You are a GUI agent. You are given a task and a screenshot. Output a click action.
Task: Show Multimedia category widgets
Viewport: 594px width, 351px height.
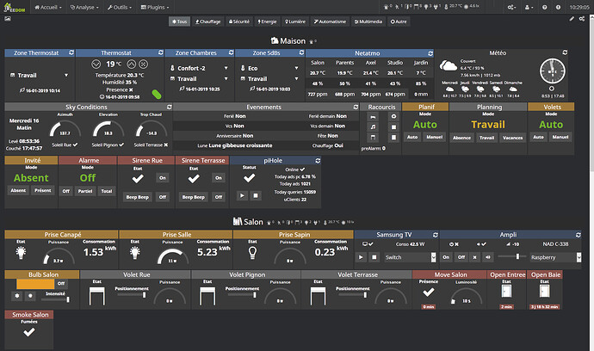pyautogui.click(x=368, y=22)
